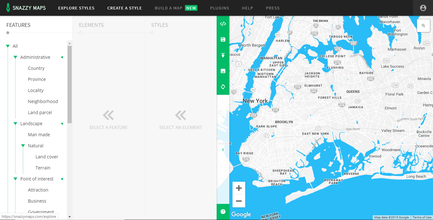The image size is (433, 220).
Task: Collapse the editor panel with the green chevron
Action: pos(223,150)
